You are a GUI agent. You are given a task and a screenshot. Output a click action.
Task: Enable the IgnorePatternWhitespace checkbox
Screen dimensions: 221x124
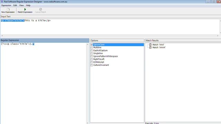(x=92, y=56)
